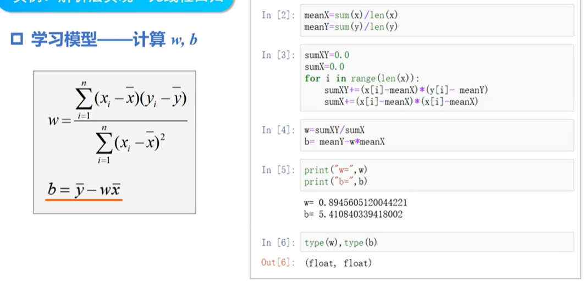Click line b= meanY-w*meanX
The image size is (584, 281).
(x=344, y=142)
